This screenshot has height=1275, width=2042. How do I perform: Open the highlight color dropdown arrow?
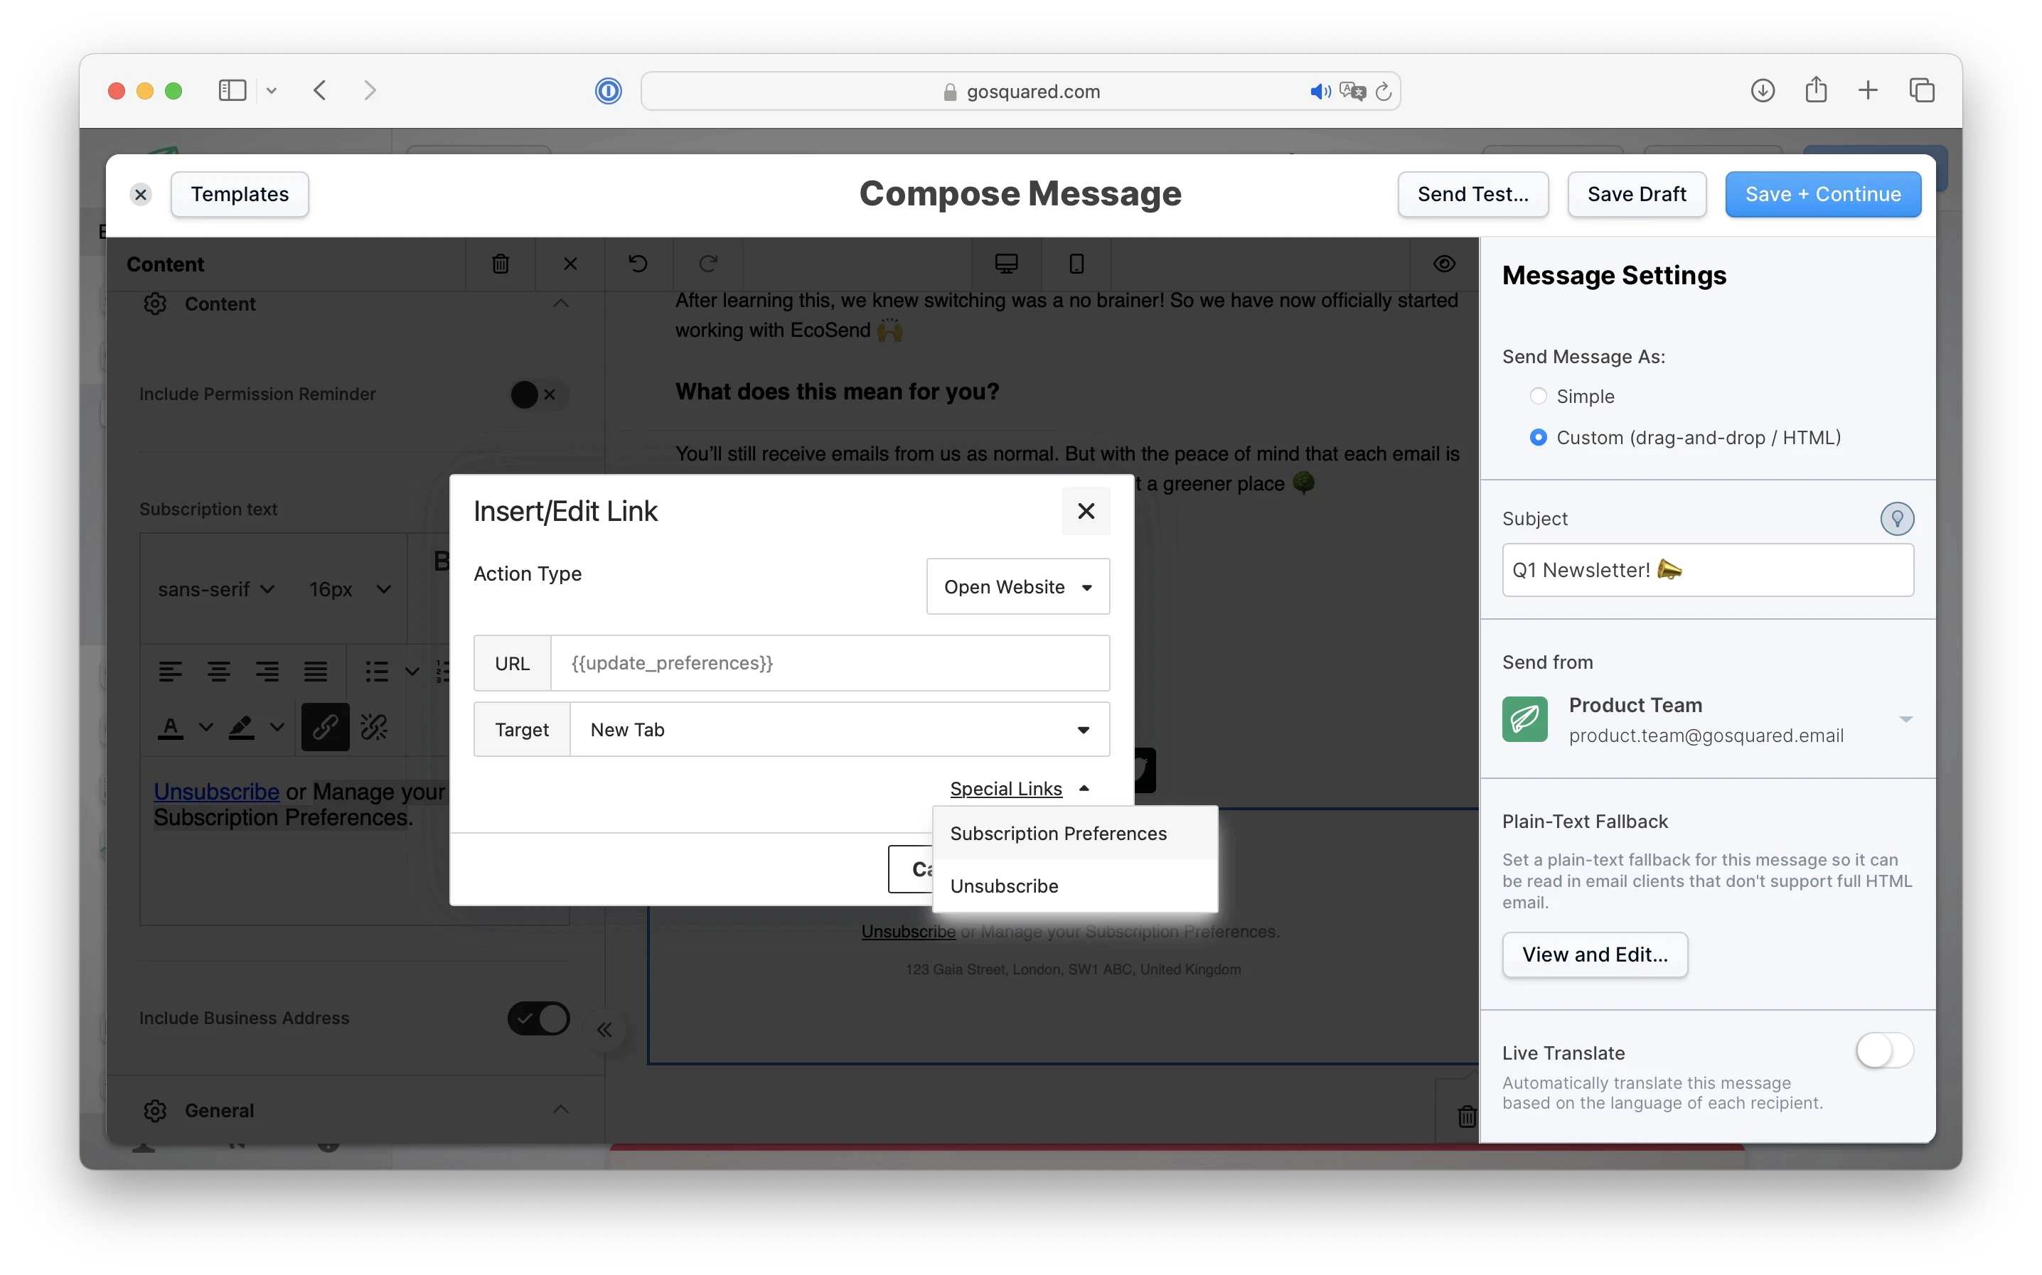(277, 727)
